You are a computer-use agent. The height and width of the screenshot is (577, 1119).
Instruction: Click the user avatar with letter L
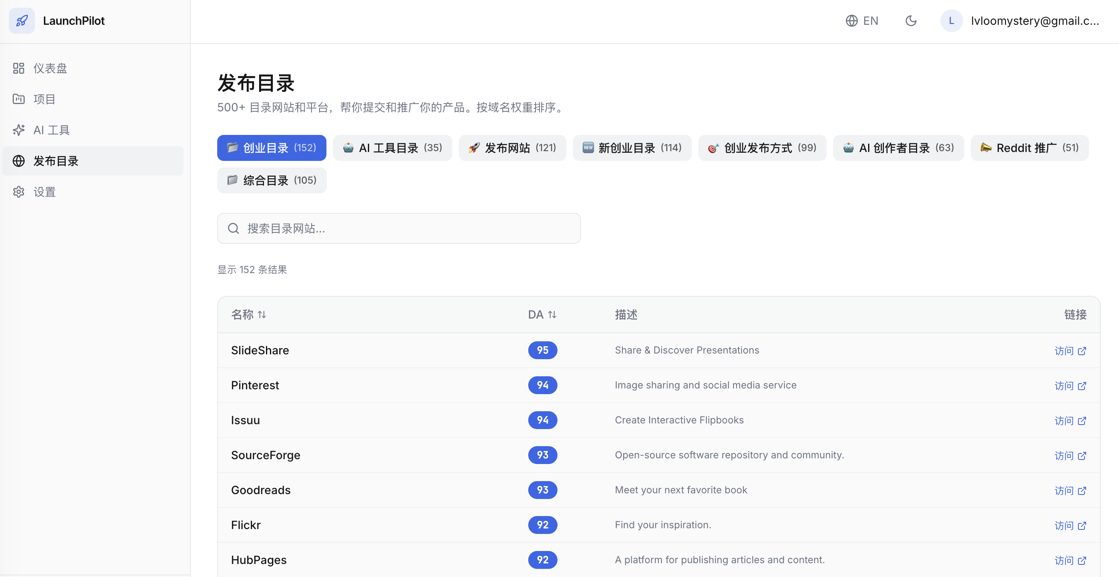[x=951, y=21]
